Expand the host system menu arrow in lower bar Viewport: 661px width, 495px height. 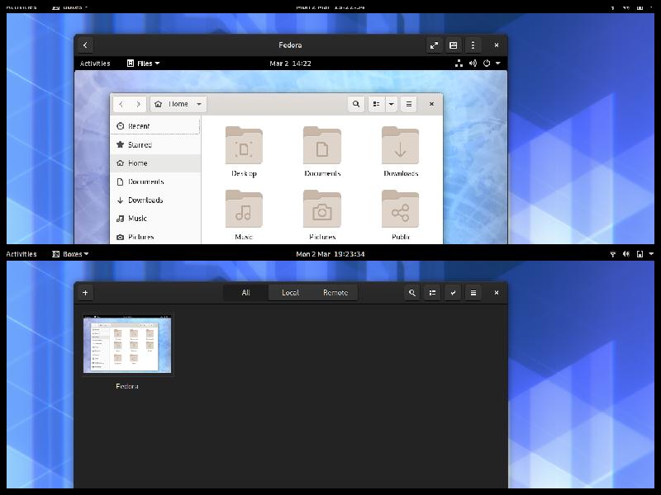click(x=651, y=254)
